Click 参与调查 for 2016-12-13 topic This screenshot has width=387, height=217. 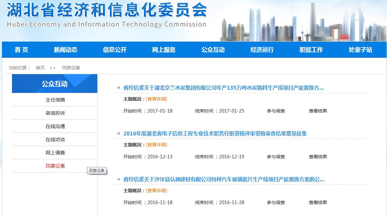[x=276, y=157]
